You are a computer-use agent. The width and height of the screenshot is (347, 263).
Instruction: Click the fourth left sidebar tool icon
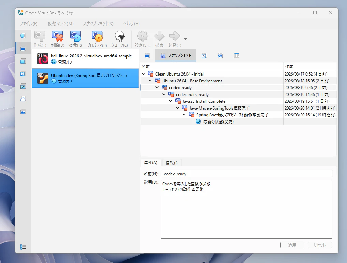[23, 73]
